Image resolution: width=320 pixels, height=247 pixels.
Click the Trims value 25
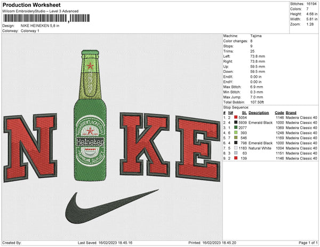coord(252,51)
